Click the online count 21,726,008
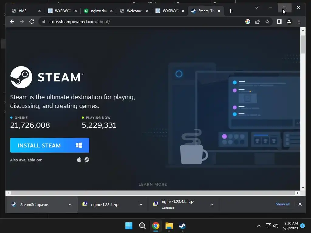This screenshot has height=233, width=311. [30, 125]
